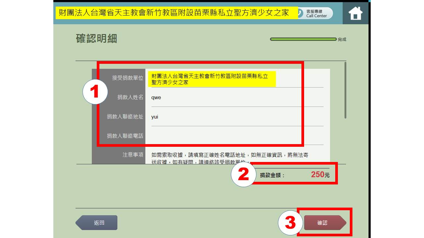This screenshot has width=424, height=238.
Task: Click the 確認 confirm button
Action: click(325, 223)
